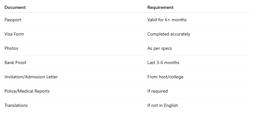
Task: Click the 'From host/college' requirement
Action: click(x=165, y=77)
